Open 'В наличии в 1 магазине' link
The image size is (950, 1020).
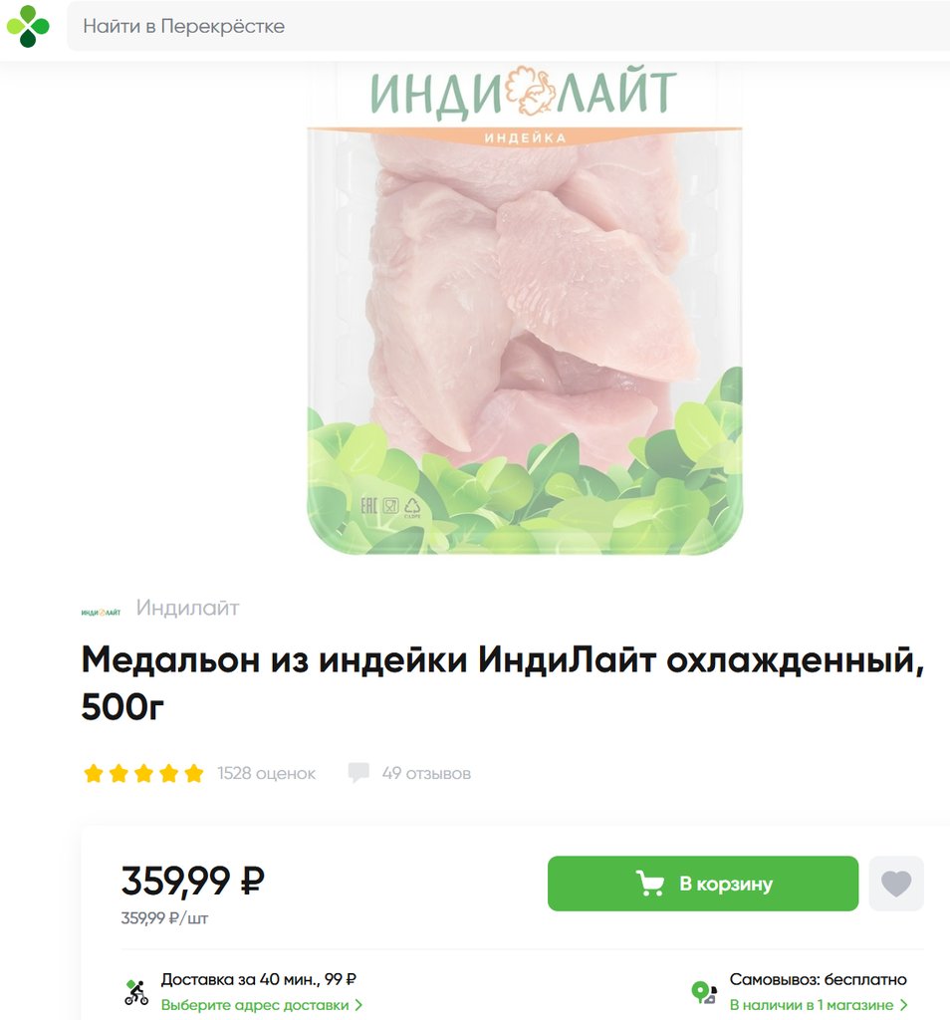point(811,1005)
